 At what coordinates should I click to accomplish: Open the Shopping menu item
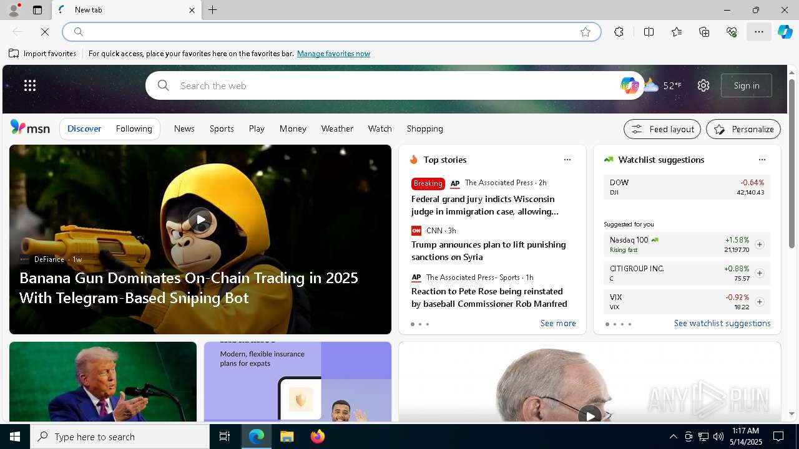(425, 128)
